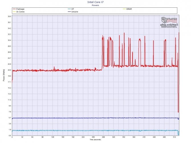Select the Uncore legend label
Image resolution: width=191 pixels, height=143 pixels.
coord(75,12)
